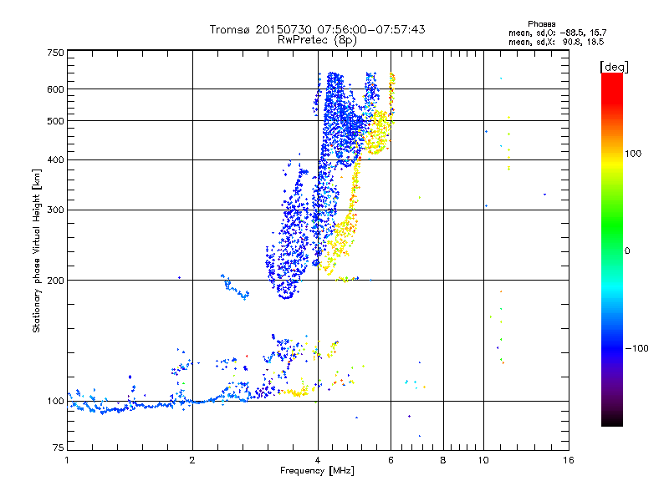669x501 pixels.
Task: Click x-axis tick label '8'
Action: click(443, 460)
